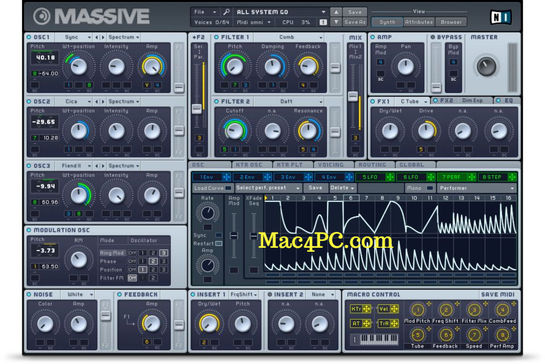Open FX1 C Tube effect dropdown
Viewport: 545px width, 364px height.
412,101
